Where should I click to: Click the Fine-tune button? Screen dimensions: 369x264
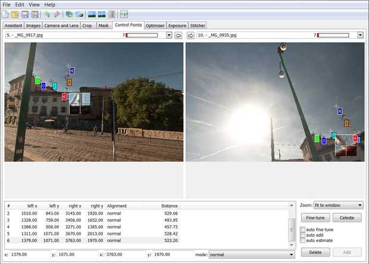[x=315, y=218]
